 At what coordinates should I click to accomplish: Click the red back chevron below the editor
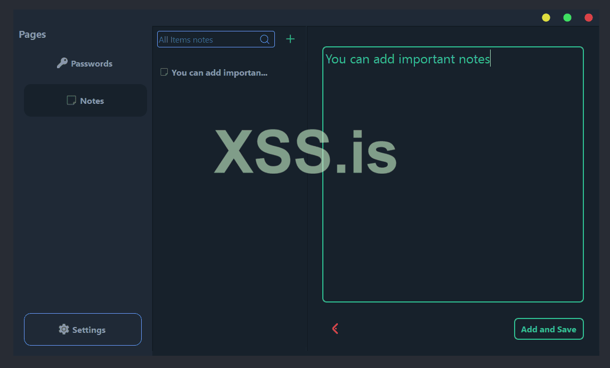(x=335, y=329)
